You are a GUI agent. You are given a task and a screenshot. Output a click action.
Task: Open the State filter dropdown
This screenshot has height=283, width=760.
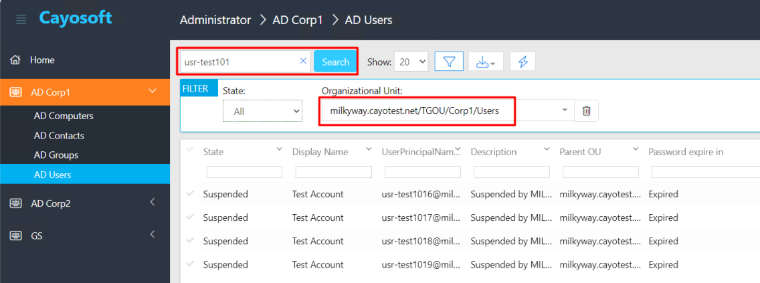263,111
